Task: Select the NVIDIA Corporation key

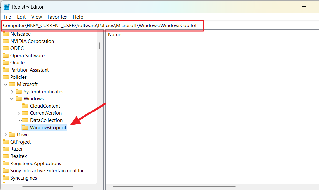Action: 32,41
